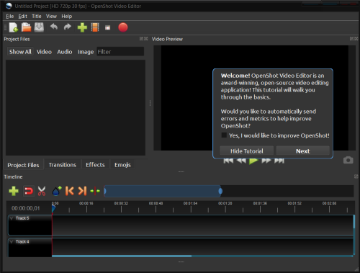Click the Hide Tutorial button

(247, 151)
